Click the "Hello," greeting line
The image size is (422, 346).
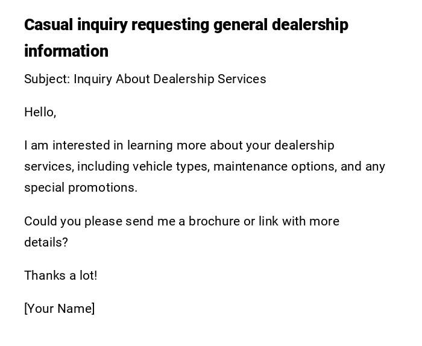tap(40, 112)
